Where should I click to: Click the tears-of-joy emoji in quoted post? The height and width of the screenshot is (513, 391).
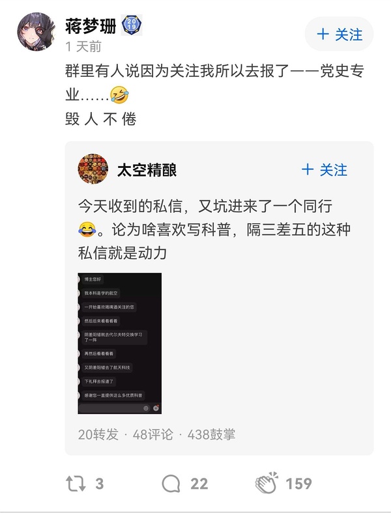click(87, 229)
